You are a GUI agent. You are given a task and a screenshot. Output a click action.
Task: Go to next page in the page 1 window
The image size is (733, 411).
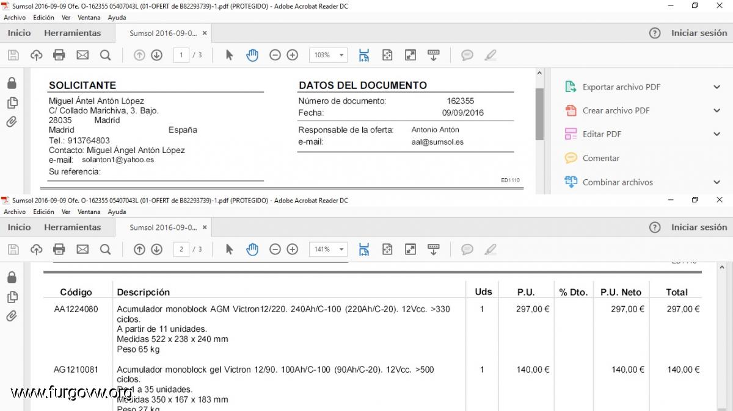157,55
